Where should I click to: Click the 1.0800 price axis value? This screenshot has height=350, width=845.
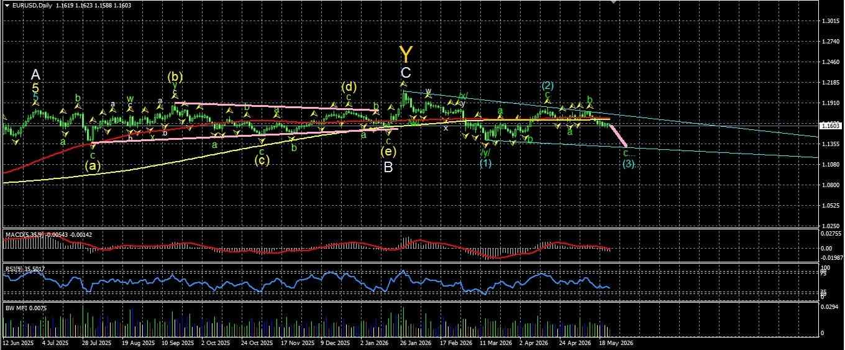830,185
